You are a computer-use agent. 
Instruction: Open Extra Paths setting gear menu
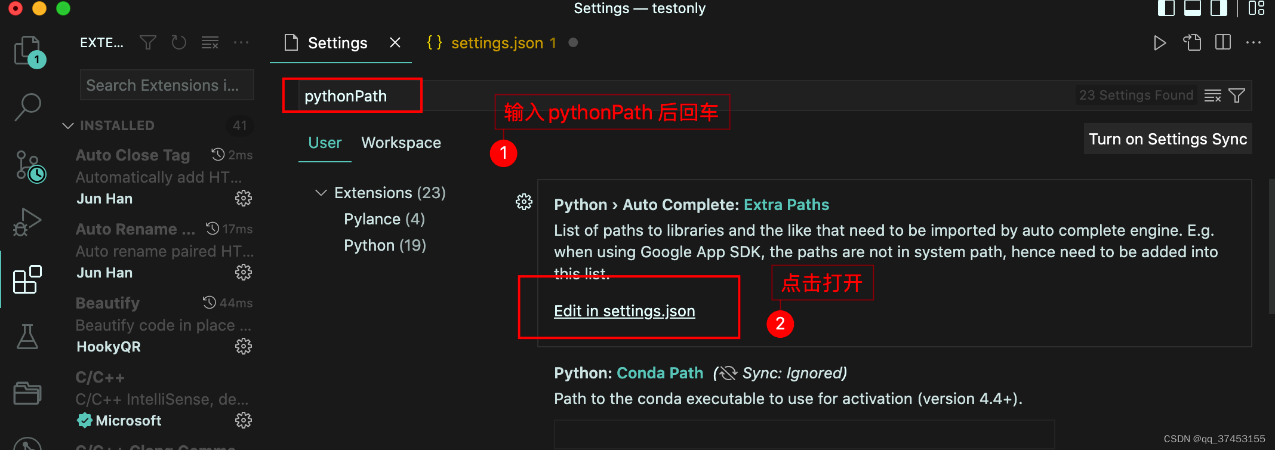pos(524,202)
